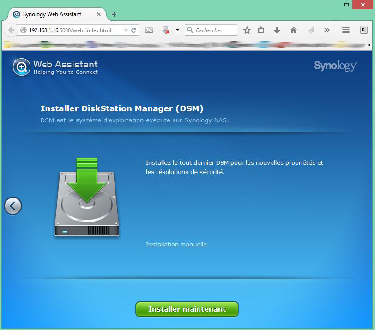Show more bookmarks toolbar overflow chevron
Image resolution: width=375 pixels, height=330 pixels.
coord(369,45)
